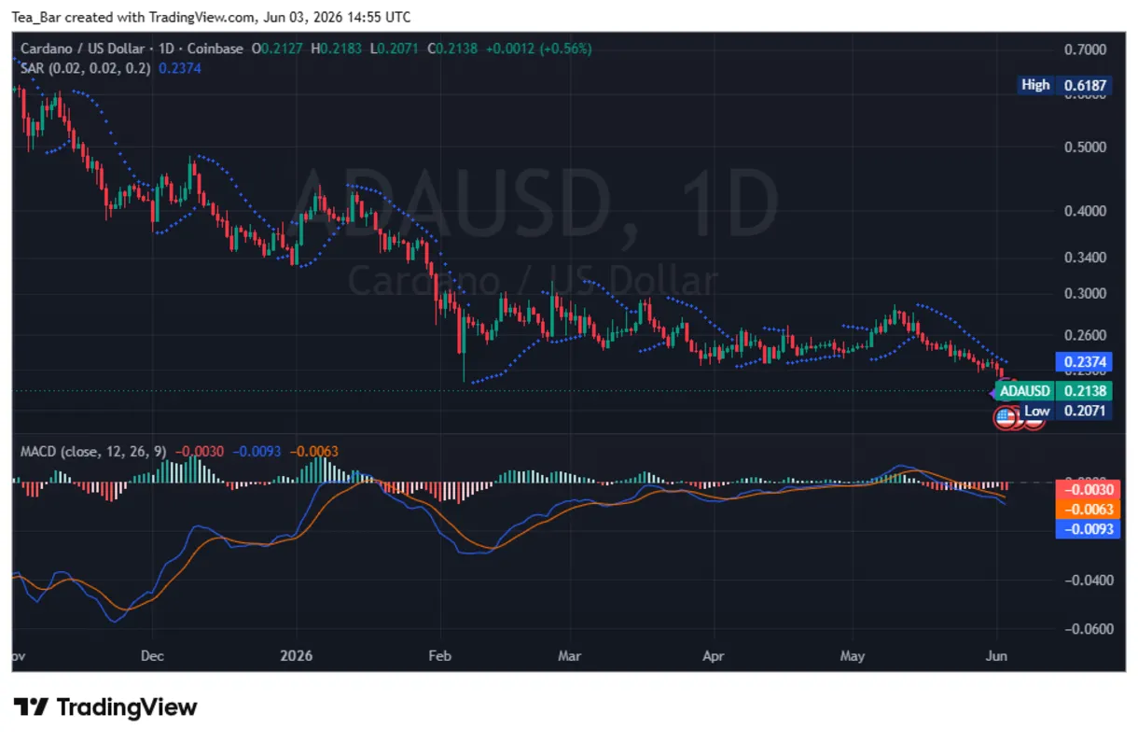Image resolution: width=1138 pixels, height=742 pixels.
Task: Click the 0.4000 price axis tick
Action: tap(1085, 211)
